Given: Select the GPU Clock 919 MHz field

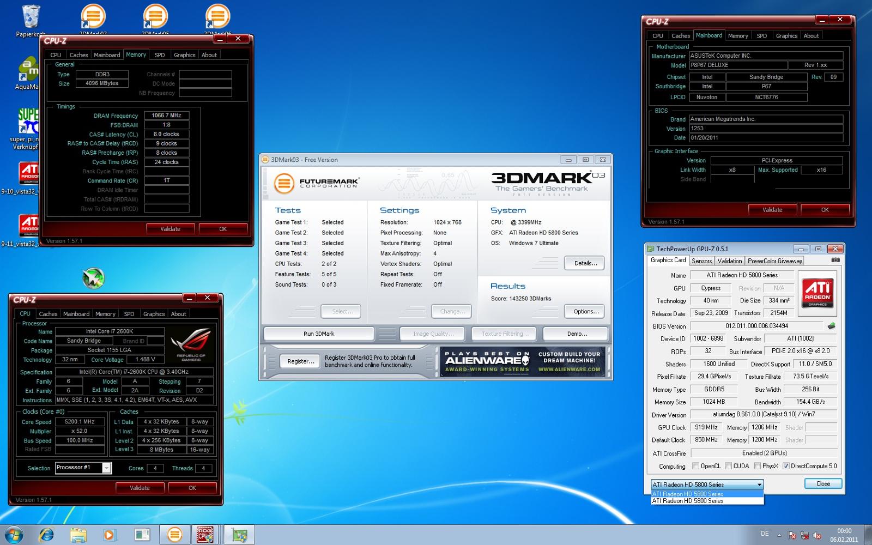Looking at the screenshot, I should 706,427.
